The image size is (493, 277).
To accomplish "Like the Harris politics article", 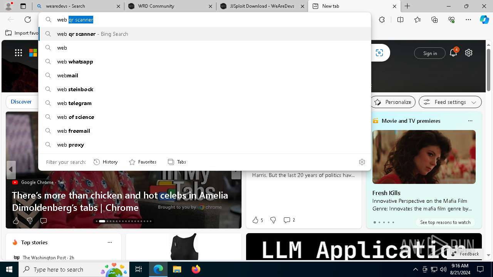I will (258, 220).
